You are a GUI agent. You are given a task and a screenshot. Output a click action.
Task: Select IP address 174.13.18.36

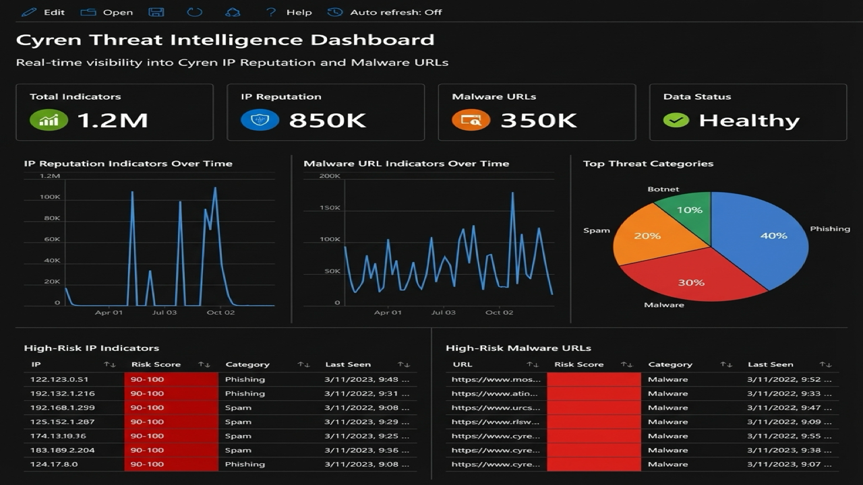click(x=58, y=436)
